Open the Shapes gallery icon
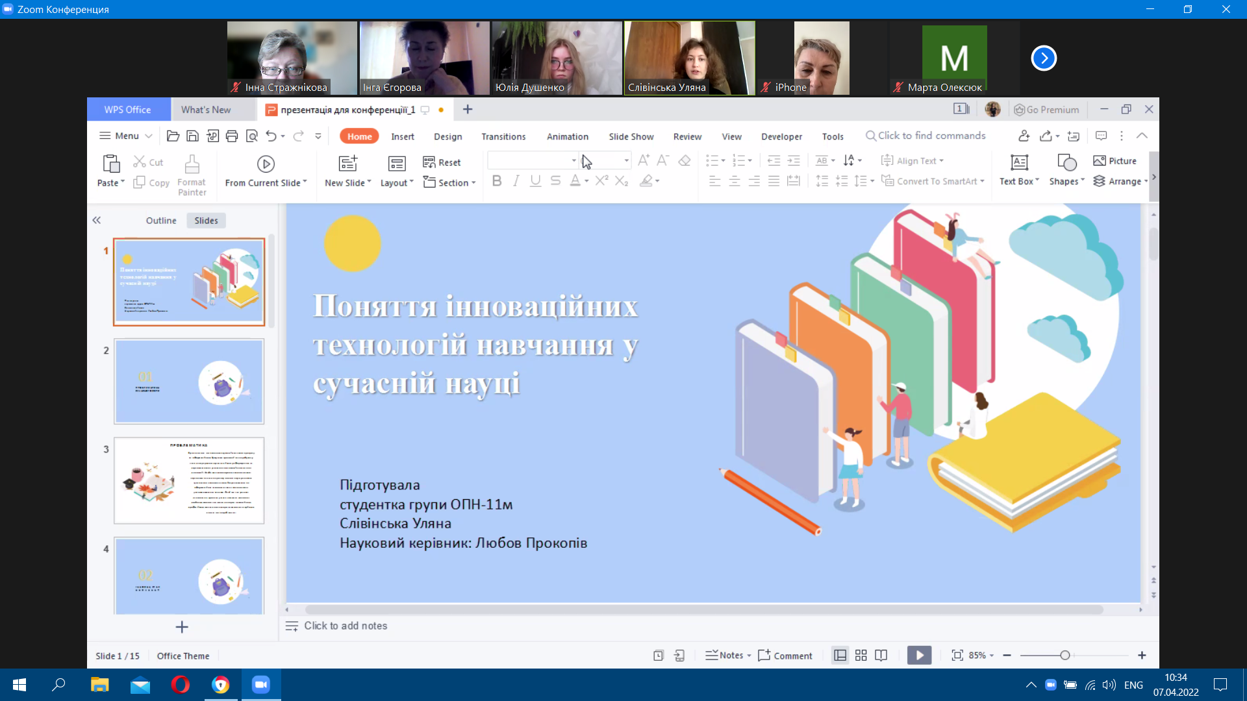 pyautogui.click(x=1066, y=162)
